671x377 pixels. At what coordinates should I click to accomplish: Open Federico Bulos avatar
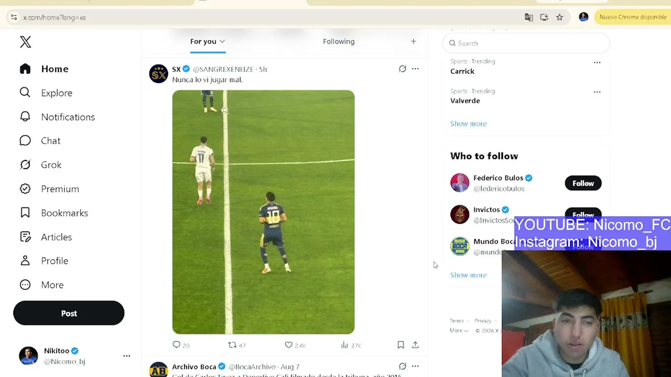(x=460, y=183)
